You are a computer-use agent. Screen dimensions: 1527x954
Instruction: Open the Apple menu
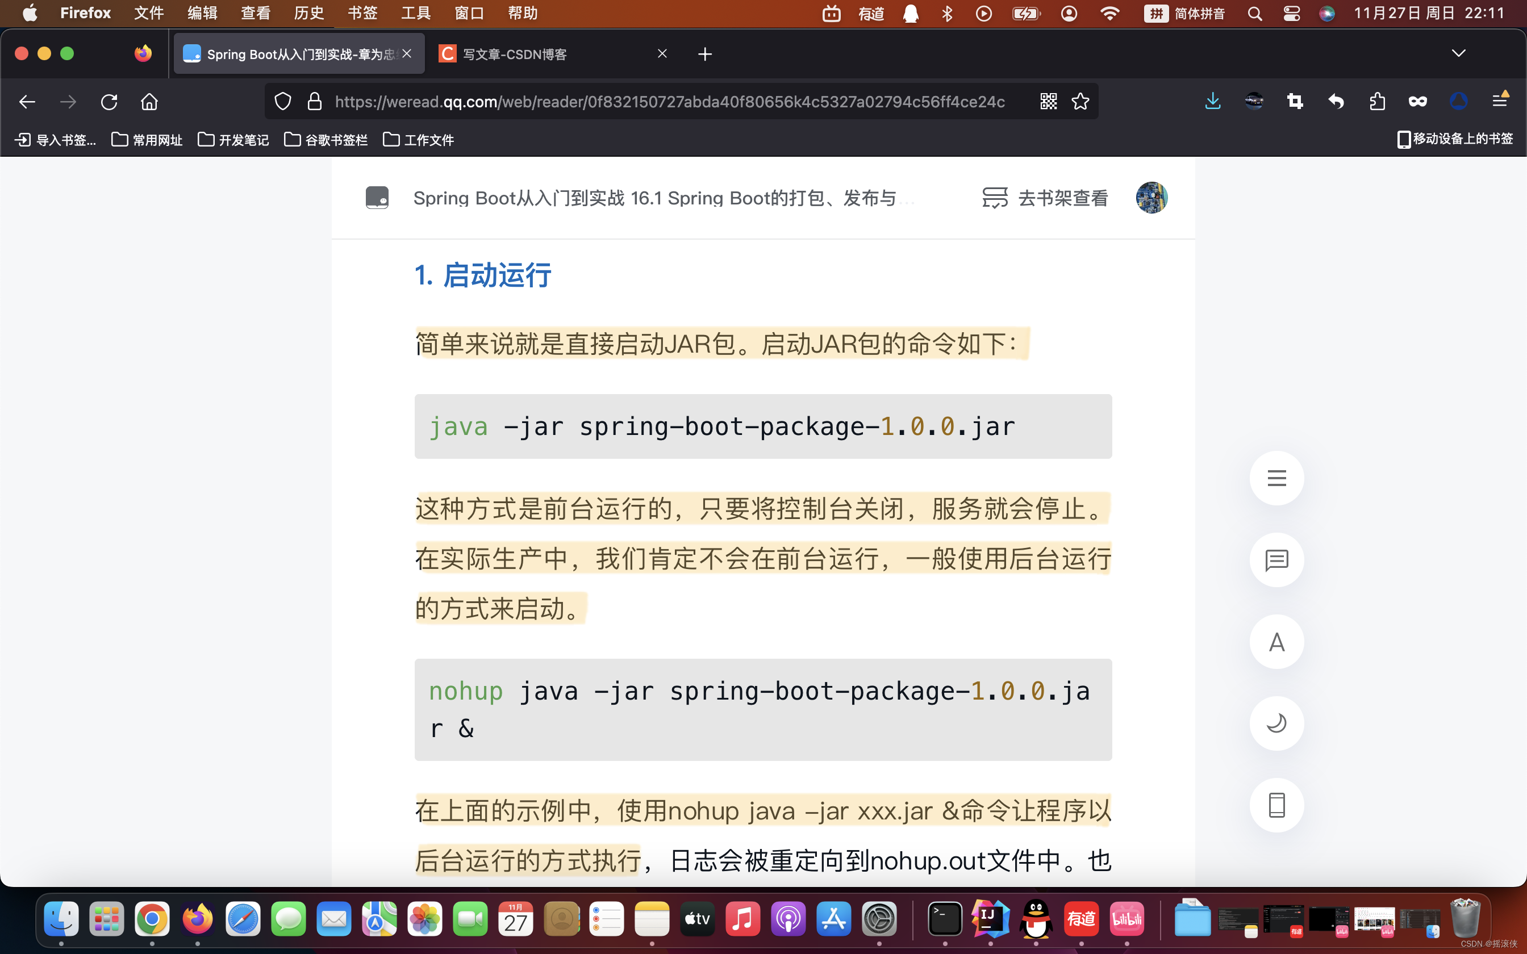pos(30,13)
